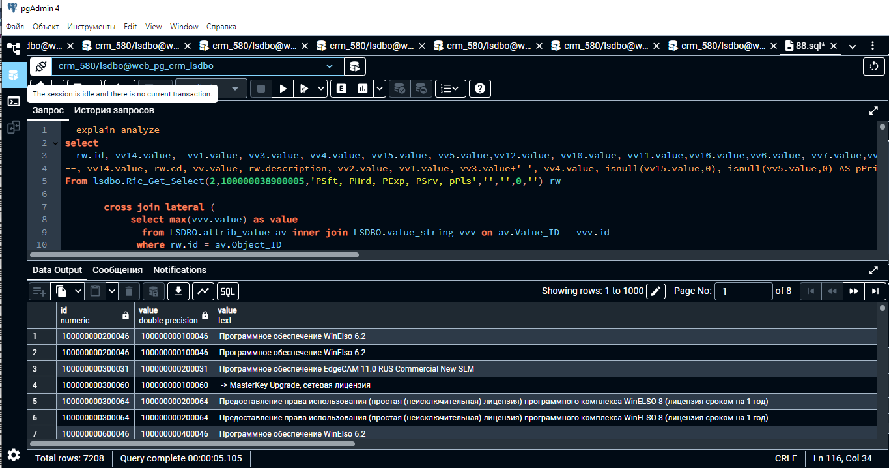Switch to the История запросов tab
The image size is (889, 468).
pyautogui.click(x=114, y=110)
